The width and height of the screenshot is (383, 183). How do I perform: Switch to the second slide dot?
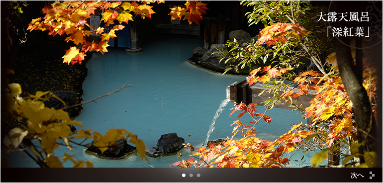(x=191, y=175)
